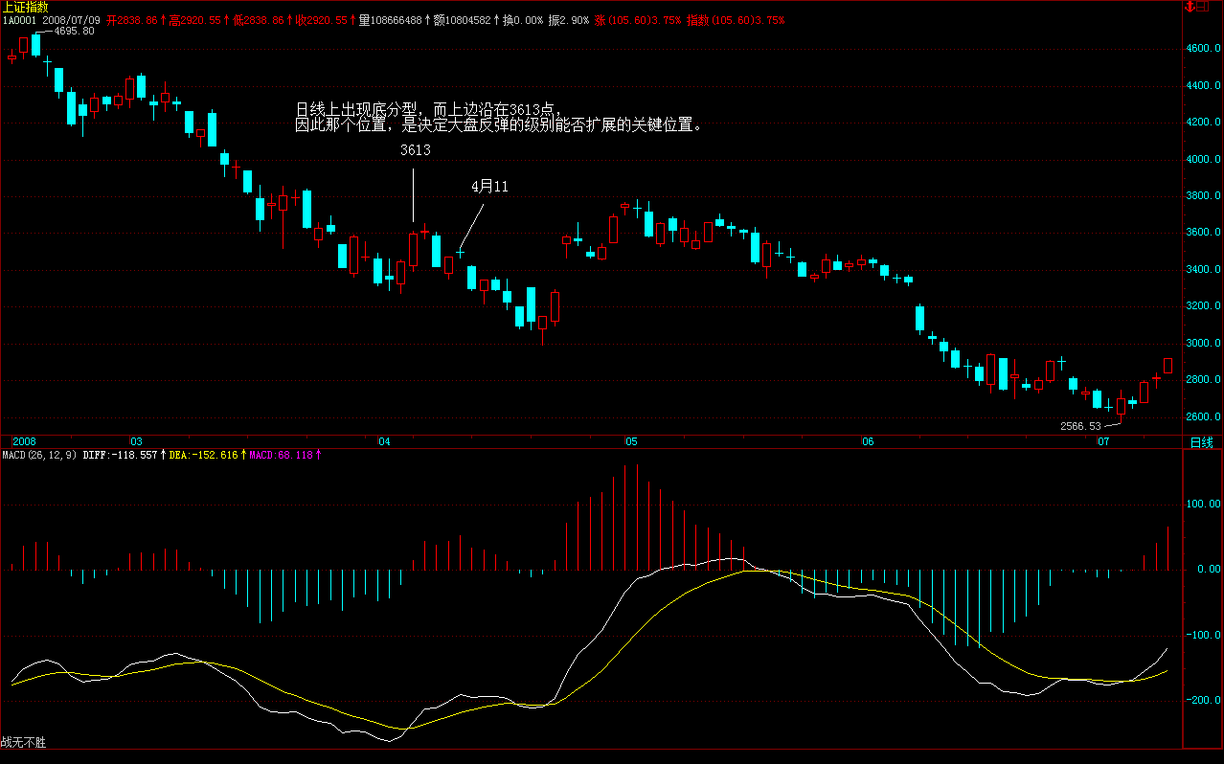Click the up arrow after the DIFF value

point(163,456)
